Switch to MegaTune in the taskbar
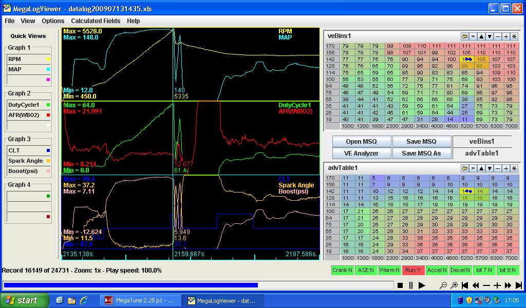The image size is (526, 308). coord(140,301)
